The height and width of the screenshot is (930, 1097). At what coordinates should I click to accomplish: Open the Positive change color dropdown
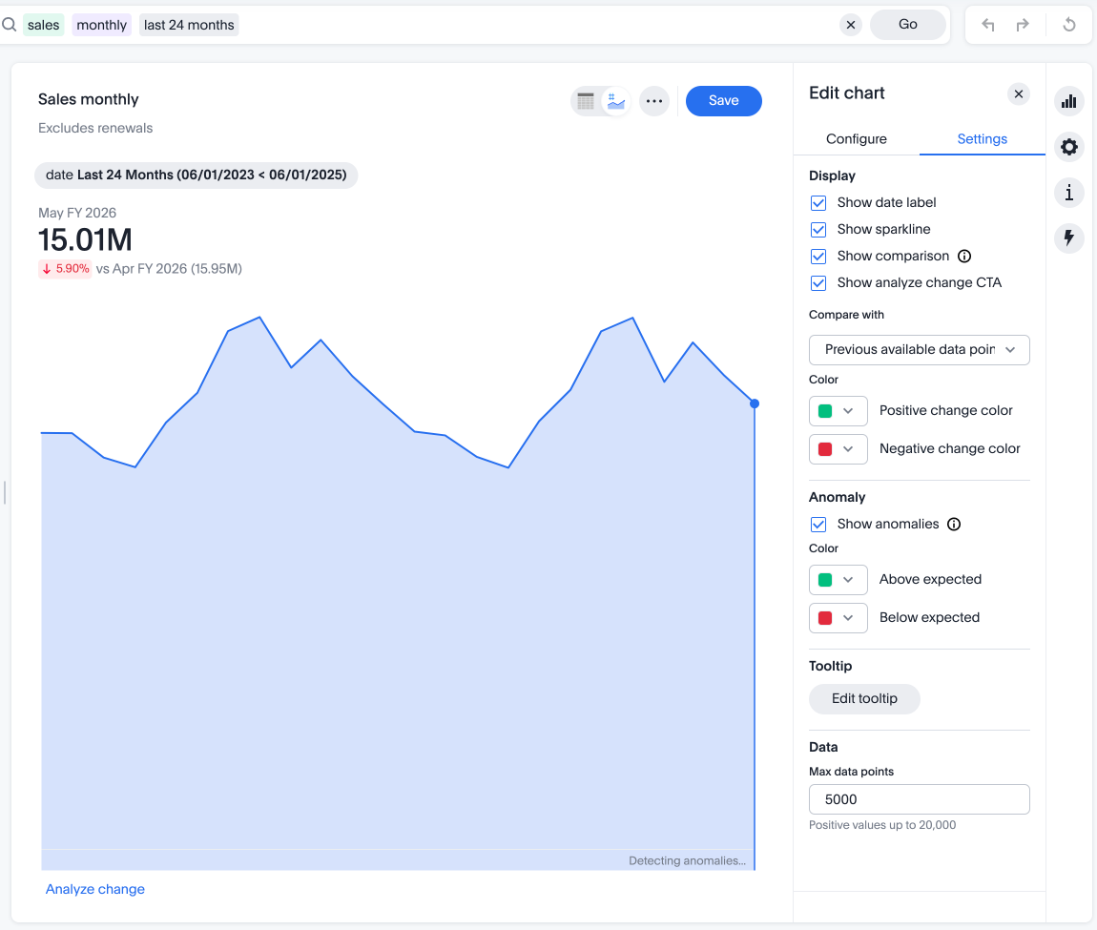(838, 410)
